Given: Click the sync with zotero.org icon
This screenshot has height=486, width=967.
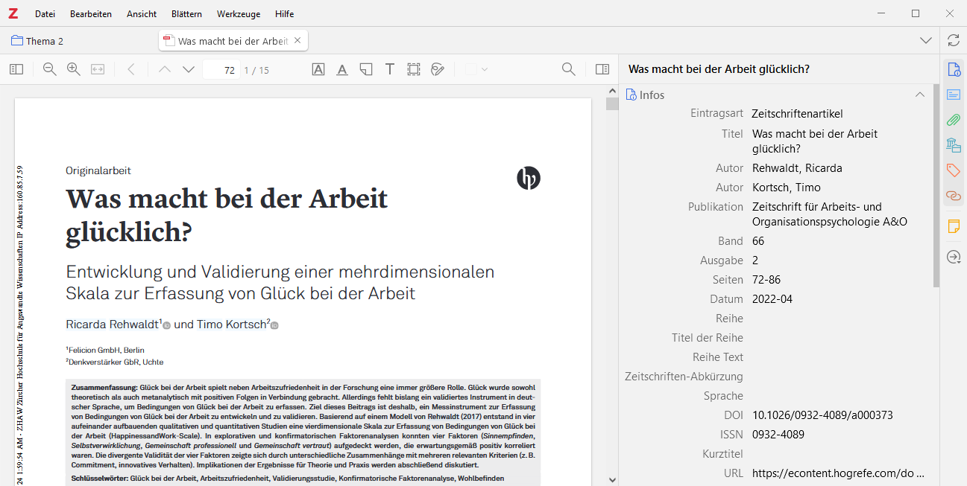Looking at the screenshot, I should coord(954,40).
